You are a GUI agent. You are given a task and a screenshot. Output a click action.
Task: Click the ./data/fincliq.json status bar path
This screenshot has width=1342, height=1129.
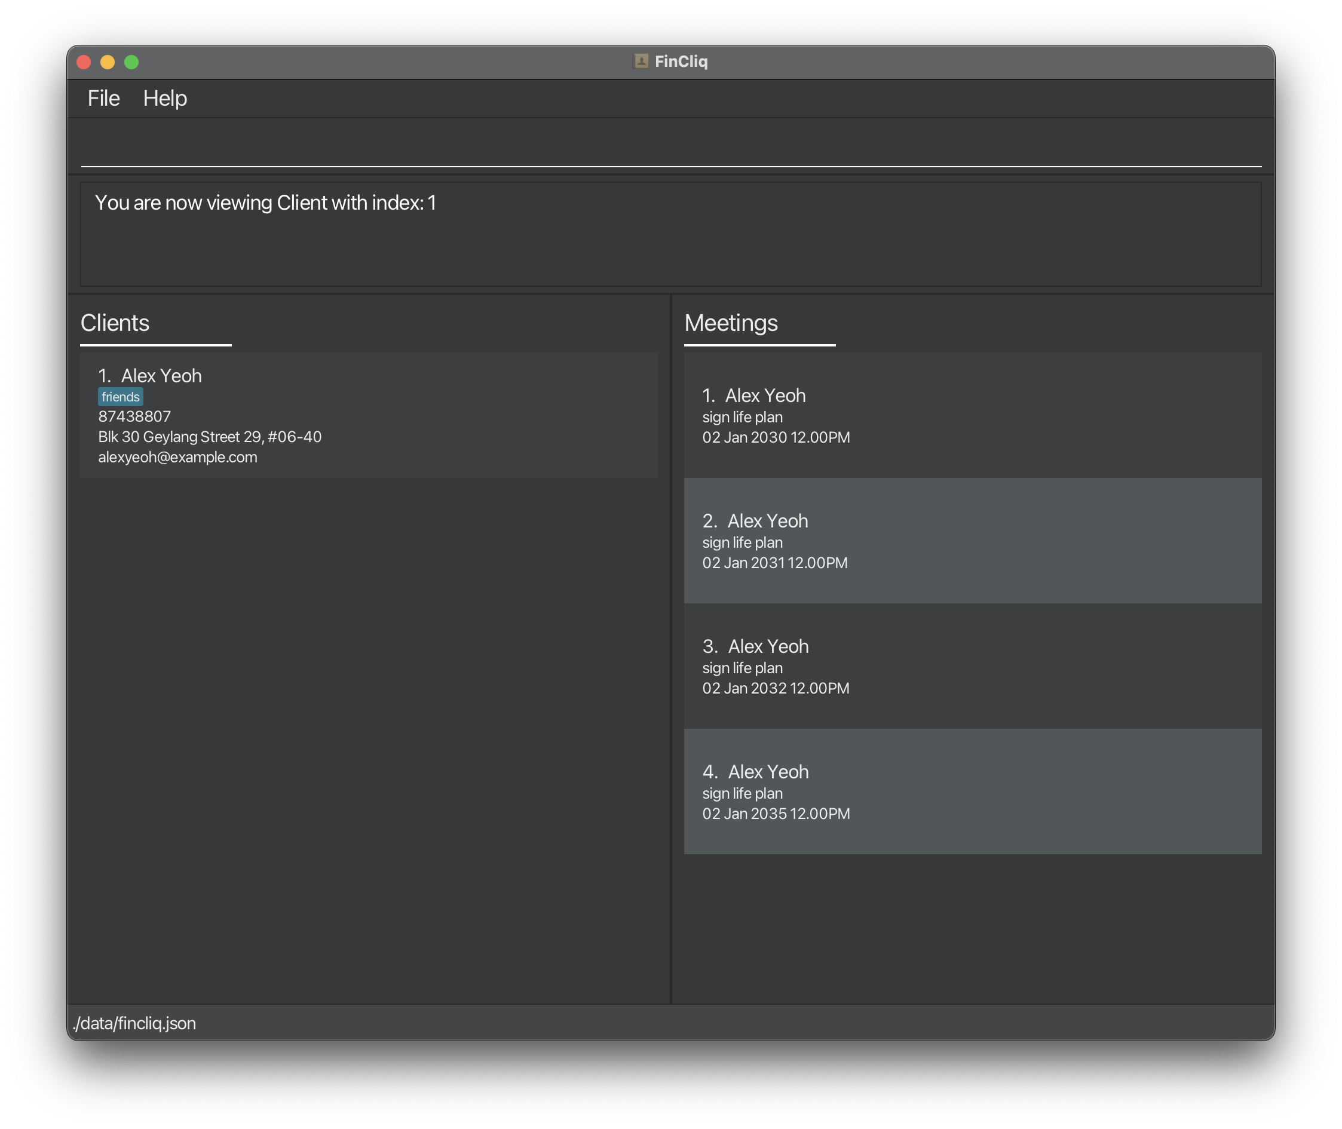click(x=134, y=1023)
